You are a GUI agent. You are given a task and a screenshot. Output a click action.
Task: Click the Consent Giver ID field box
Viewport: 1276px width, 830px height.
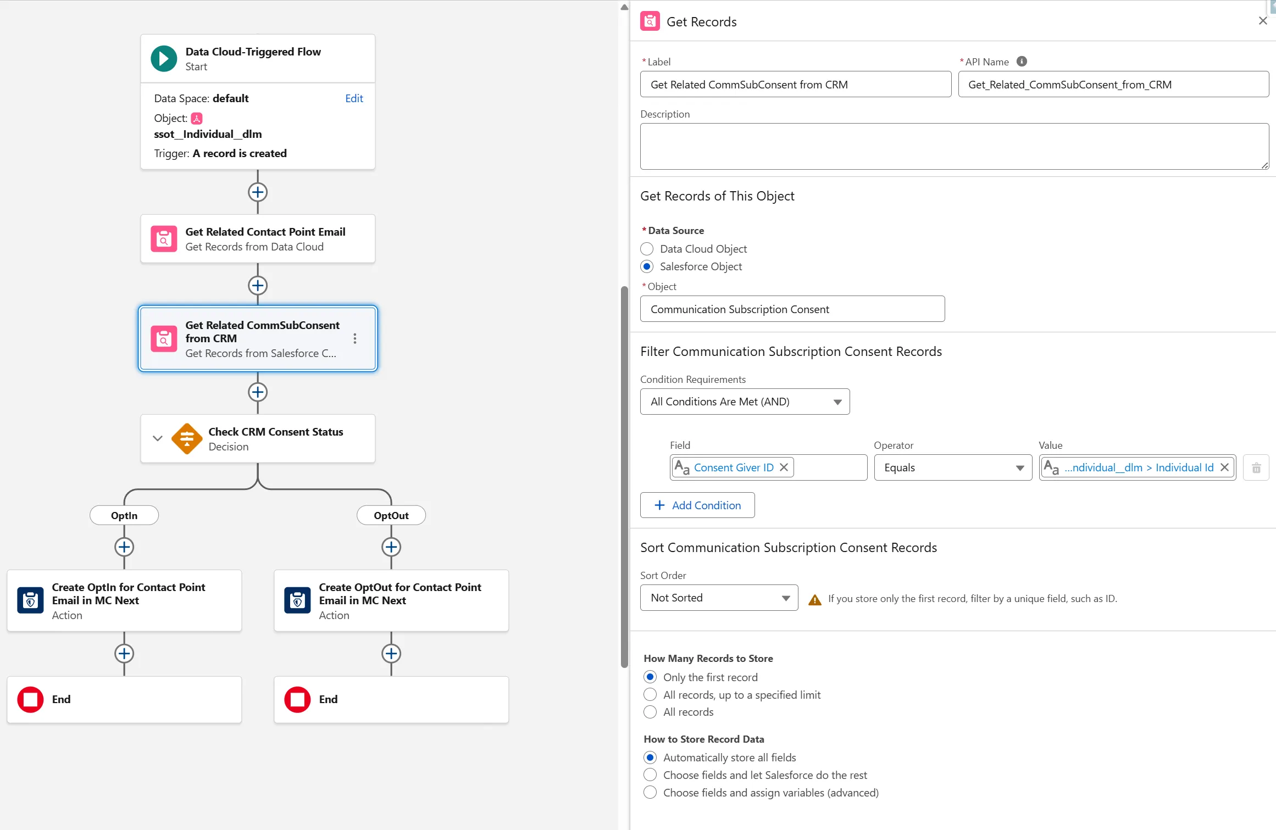point(768,467)
